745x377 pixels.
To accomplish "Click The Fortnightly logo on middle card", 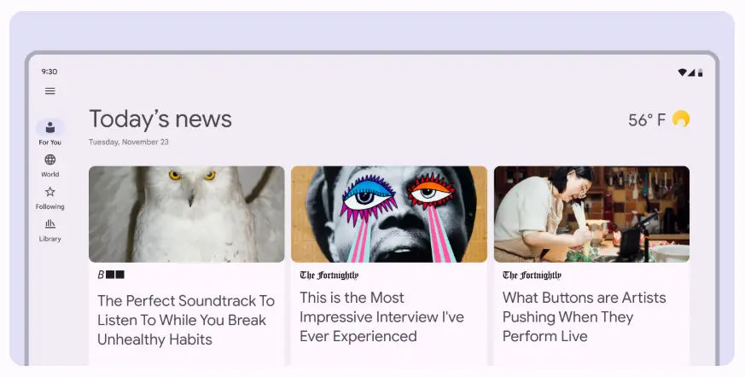I will point(329,275).
